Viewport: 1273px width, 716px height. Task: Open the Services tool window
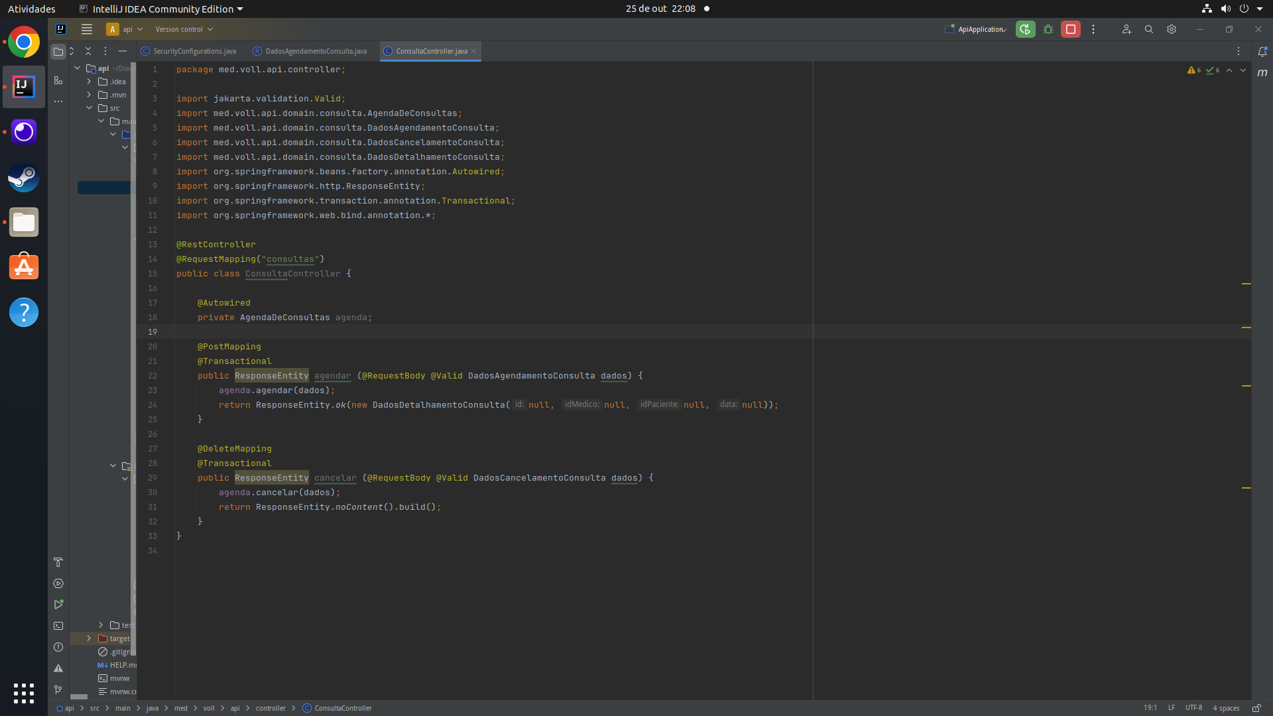[x=58, y=583]
